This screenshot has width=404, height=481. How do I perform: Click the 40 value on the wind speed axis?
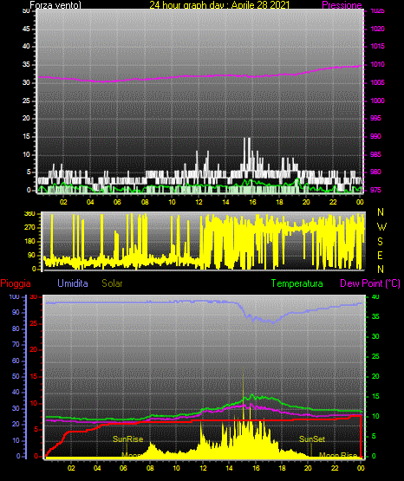pos(26,46)
